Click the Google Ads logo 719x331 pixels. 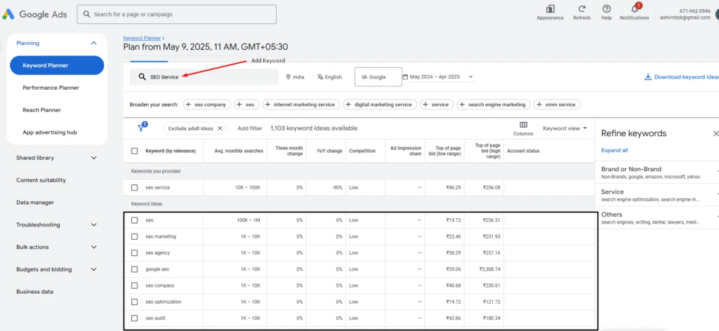35,14
